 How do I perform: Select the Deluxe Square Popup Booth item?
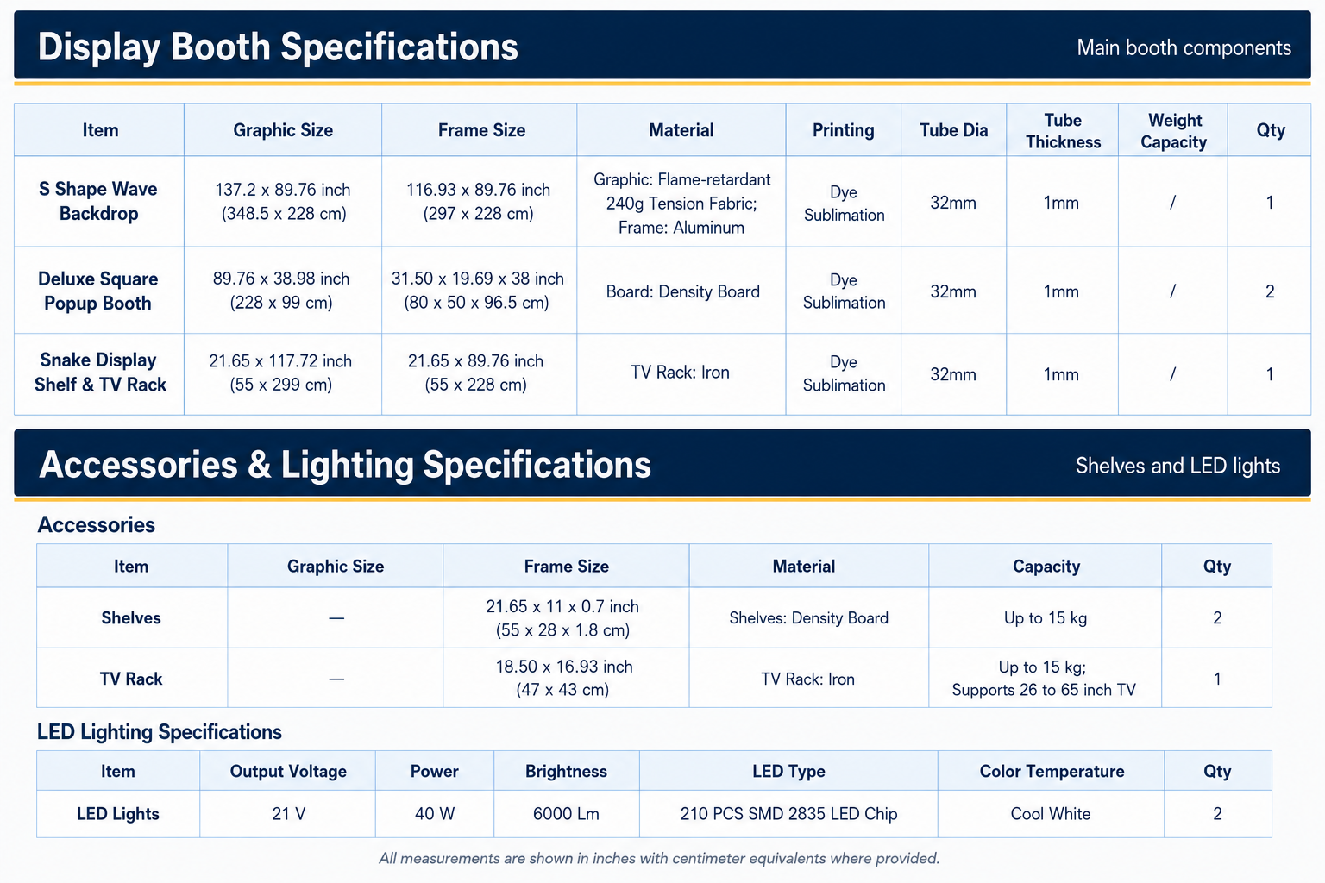(x=98, y=291)
